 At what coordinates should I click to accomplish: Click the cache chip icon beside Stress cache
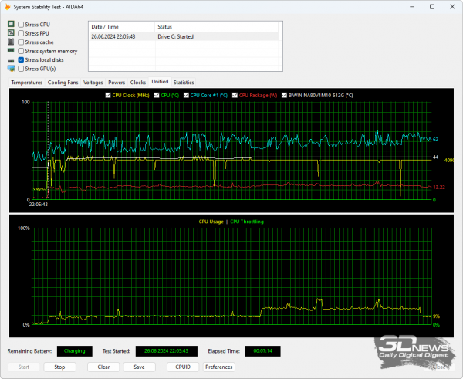coord(11,42)
